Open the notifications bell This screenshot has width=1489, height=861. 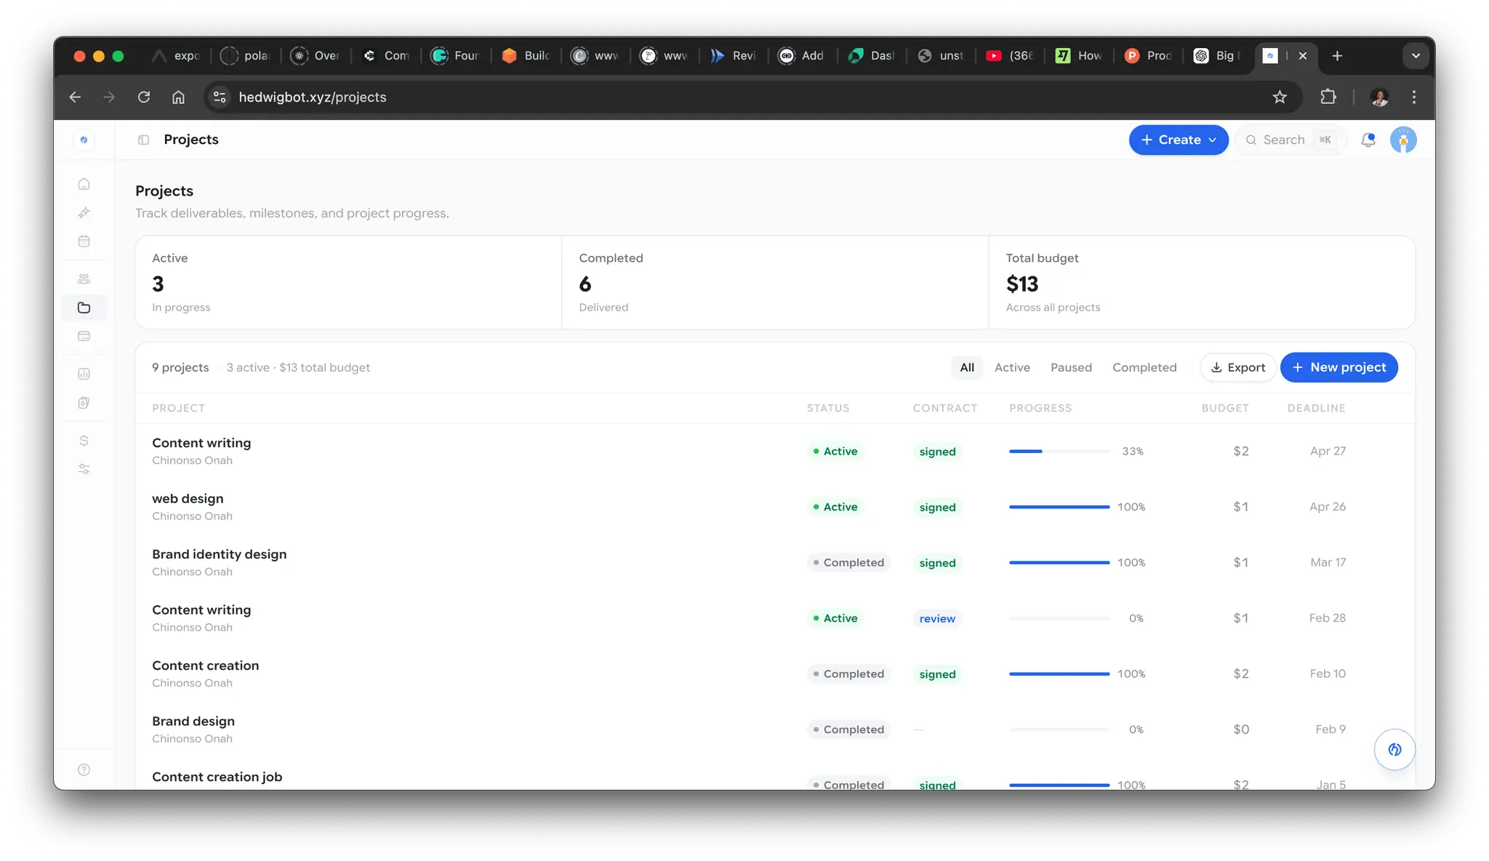click(1368, 140)
